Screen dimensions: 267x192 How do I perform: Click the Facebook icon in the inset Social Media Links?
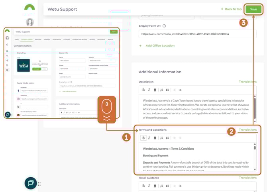pos(18,91)
